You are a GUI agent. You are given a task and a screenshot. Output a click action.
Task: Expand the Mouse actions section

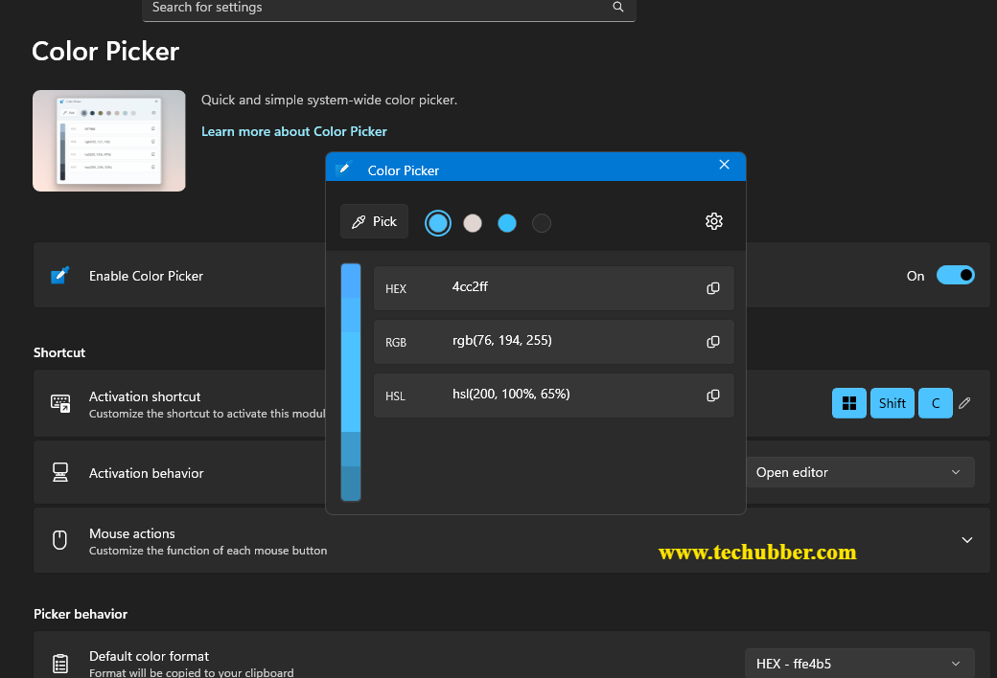[x=967, y=540]
